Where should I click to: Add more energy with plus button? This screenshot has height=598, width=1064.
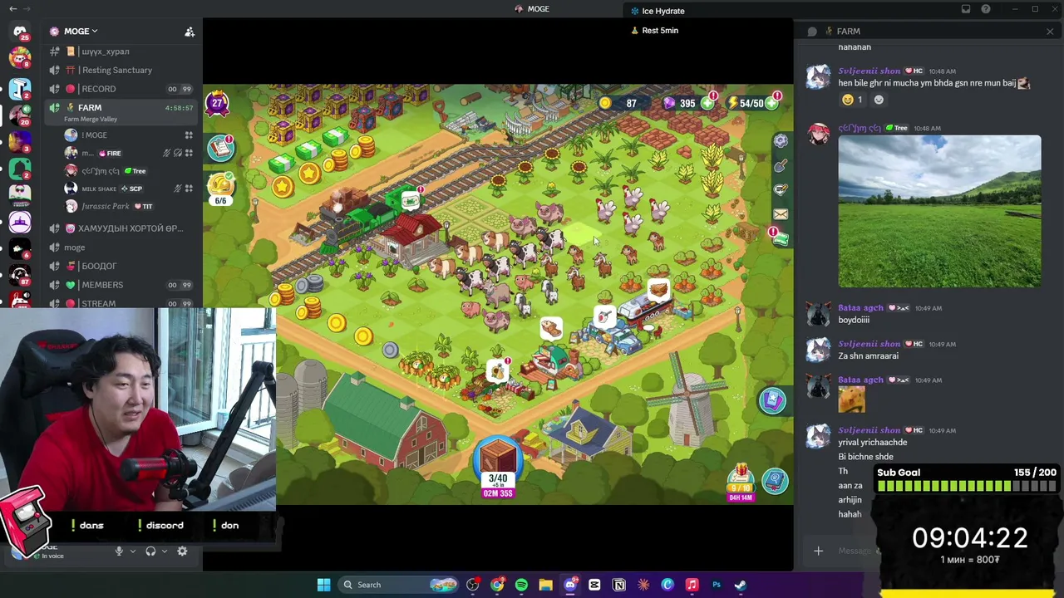771,103
